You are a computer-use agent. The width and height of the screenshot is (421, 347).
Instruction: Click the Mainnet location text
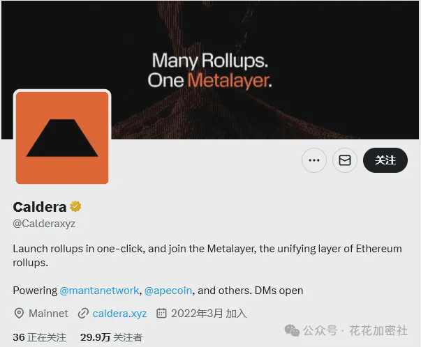click(48, 314)
